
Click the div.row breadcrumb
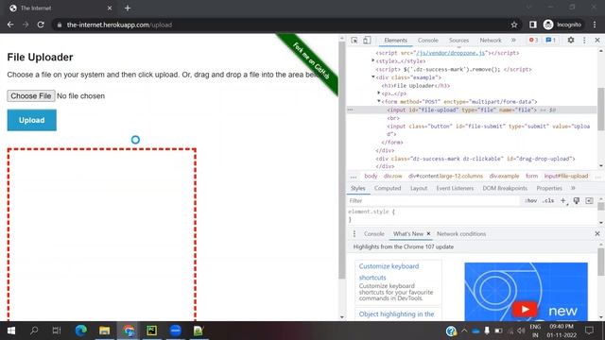(x=392, y=177)
